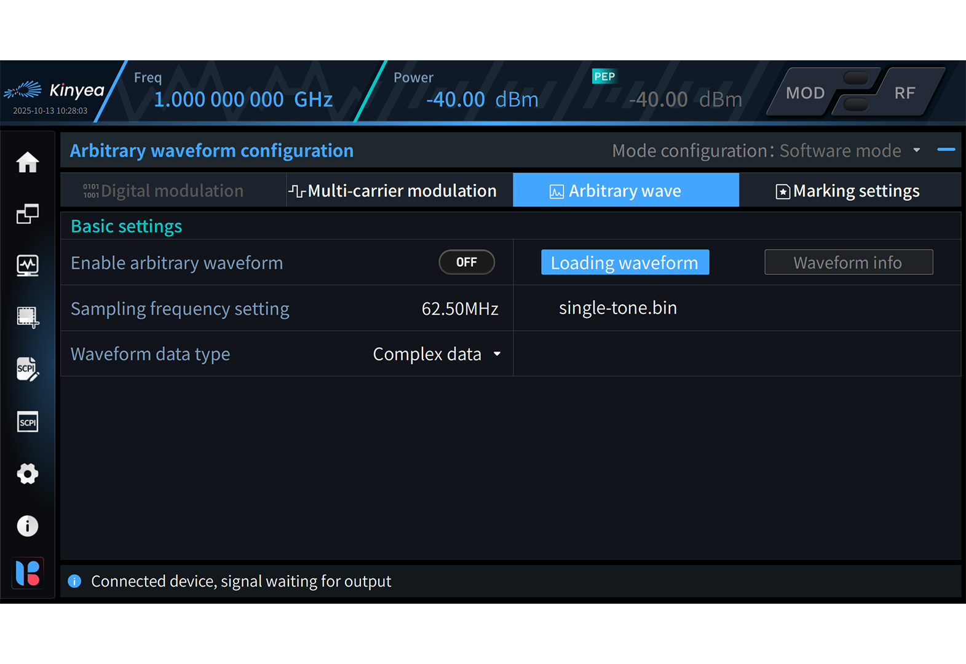Go to the Home screen icon
The image size is (966, 664).
pos(28,162)
